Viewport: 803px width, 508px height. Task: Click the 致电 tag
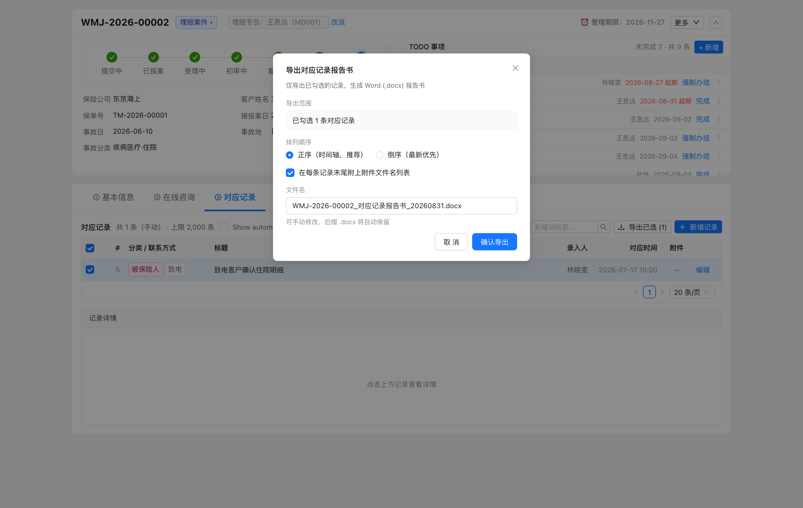coord(175,270)
